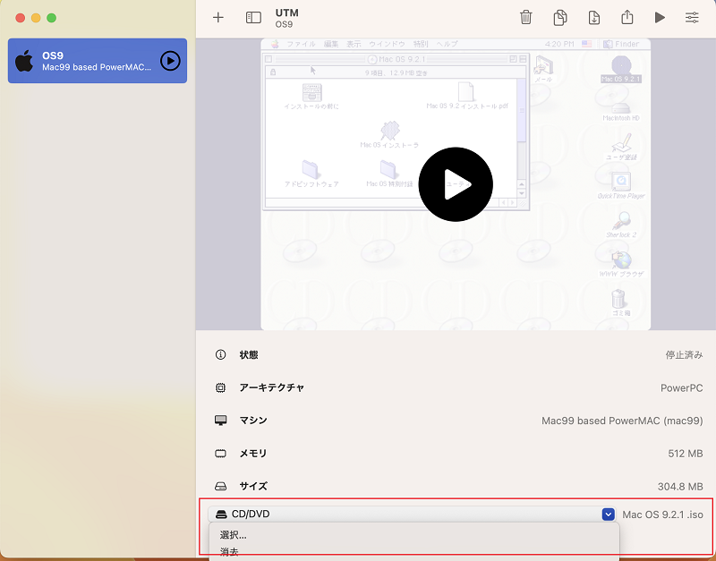Click the 304.8 MB size value
Image resolution: width=716 pixels, height=561 pixels.
(x=680, y=487)
